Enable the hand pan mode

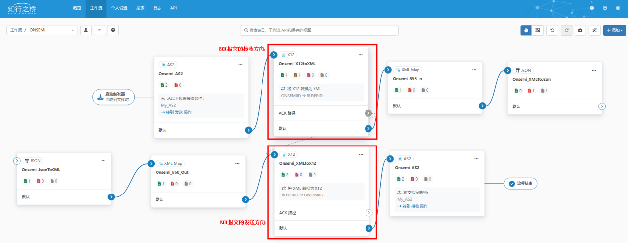pos(526,30)
